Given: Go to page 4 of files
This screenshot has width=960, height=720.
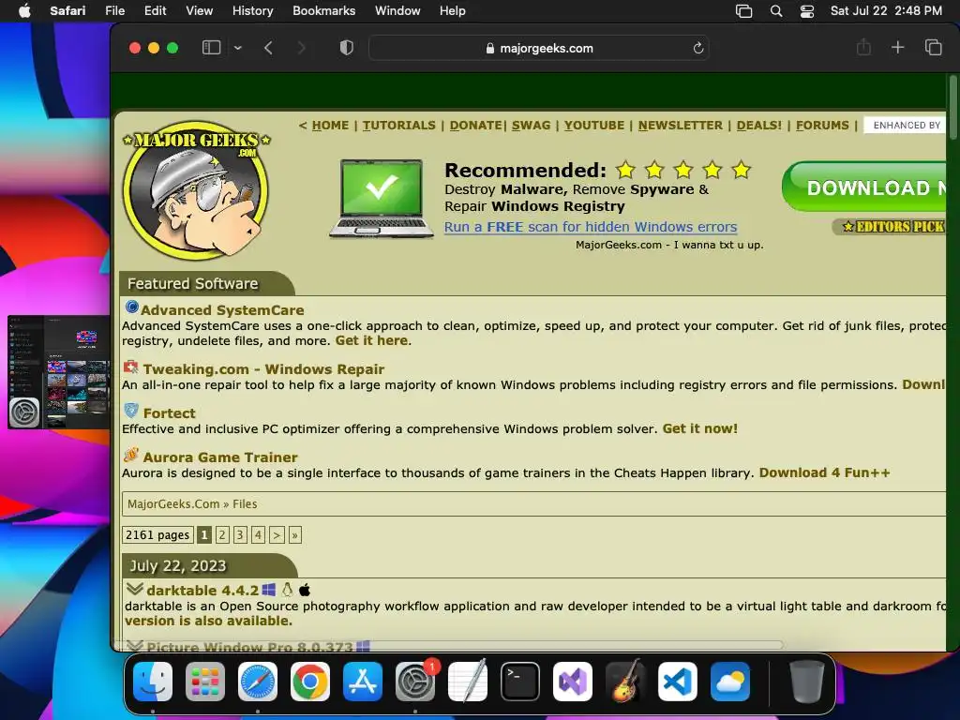Looking at the screenshot, I should click(259, 535).
